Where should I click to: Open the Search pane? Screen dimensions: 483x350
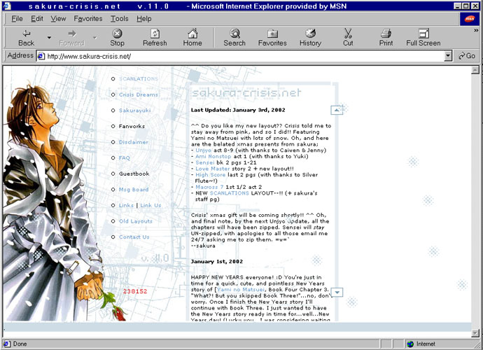point(234,37)
